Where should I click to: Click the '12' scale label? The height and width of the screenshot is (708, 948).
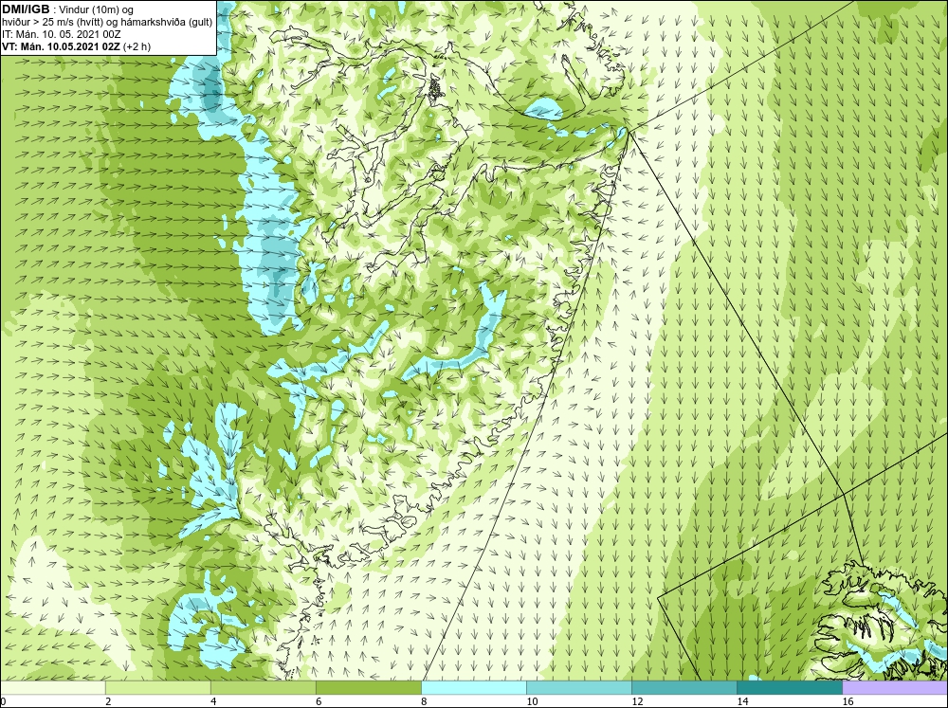click(x=637, y=701)
